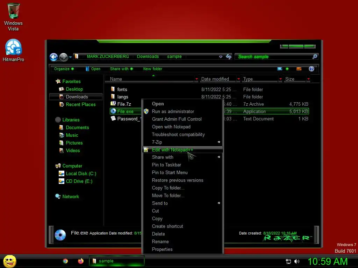Choose Create shortcut in context menu
The image size is (358, 268).
(182, 226)
